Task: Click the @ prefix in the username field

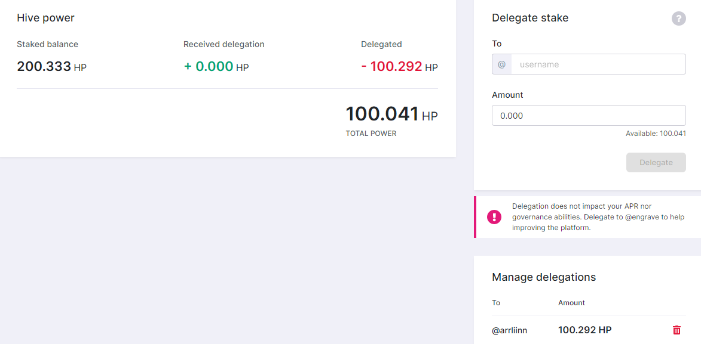Action: 501,64
